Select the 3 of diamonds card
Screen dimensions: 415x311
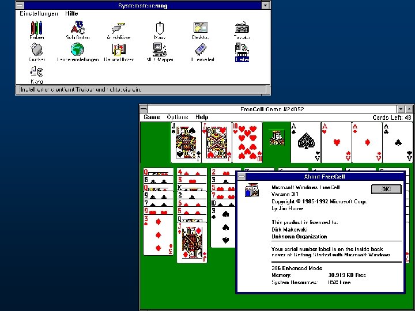point(159,235)
